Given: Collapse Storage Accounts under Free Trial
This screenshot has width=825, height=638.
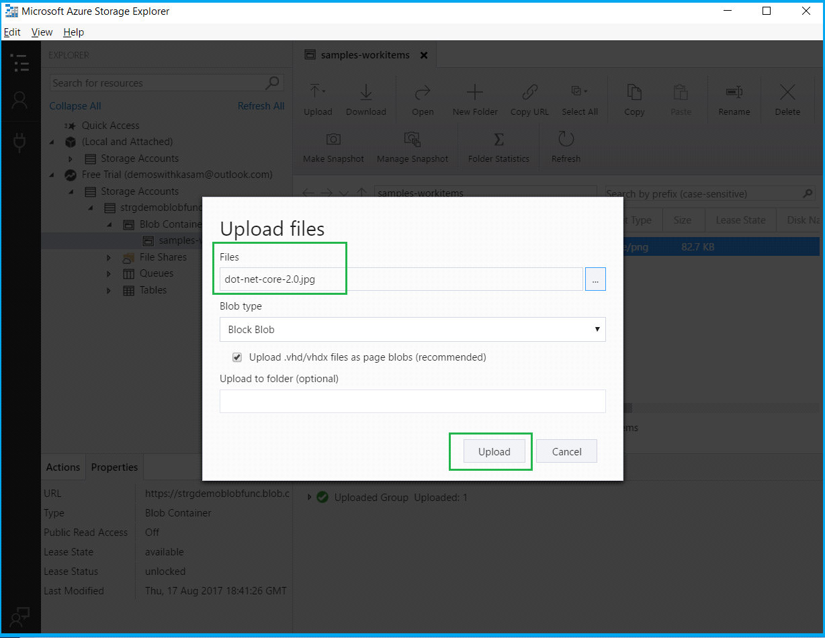Looking at the screenshot, I should point(71,192).
